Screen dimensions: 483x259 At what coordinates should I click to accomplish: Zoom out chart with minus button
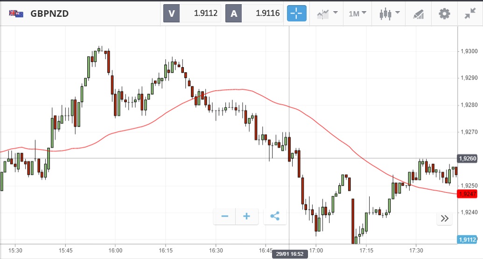[x=225, y=216]
